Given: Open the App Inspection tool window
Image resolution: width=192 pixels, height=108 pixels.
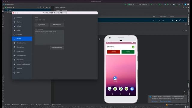Looking at the screenshot, I should click(x=56, y=105).
